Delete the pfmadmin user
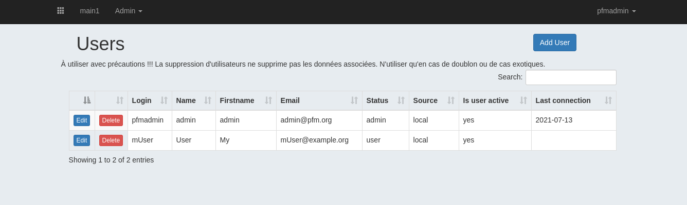 (111, 120)
